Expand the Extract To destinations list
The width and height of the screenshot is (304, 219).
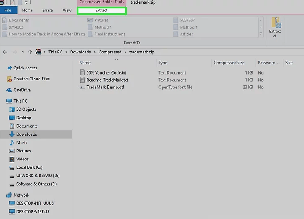tap(261, 33)
